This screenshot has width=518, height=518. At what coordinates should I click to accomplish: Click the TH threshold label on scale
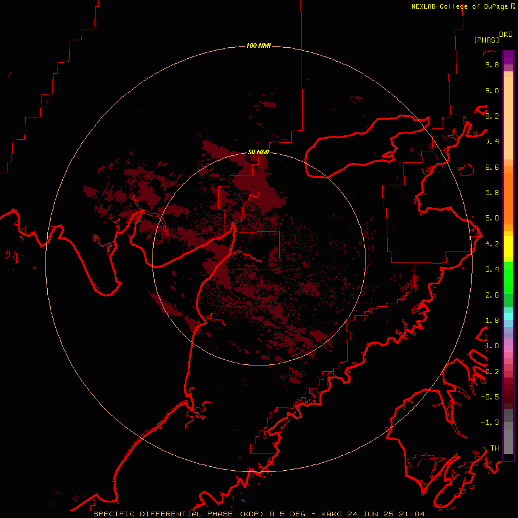(494, 448)
